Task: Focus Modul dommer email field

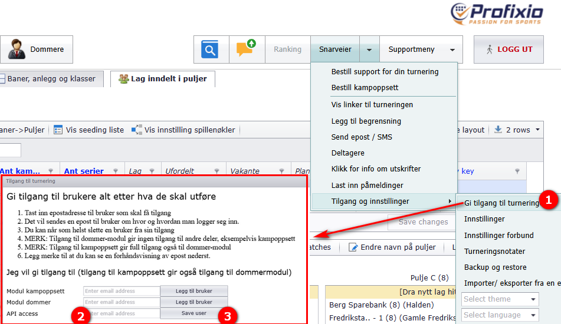Action: pos(122,302)
